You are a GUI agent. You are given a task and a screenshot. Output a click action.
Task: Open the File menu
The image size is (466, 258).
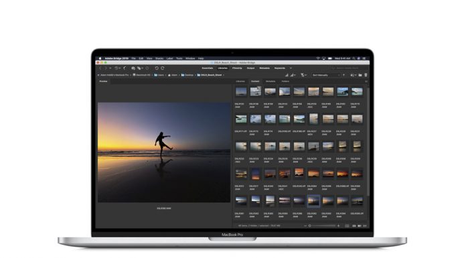[x=133, y=58]
